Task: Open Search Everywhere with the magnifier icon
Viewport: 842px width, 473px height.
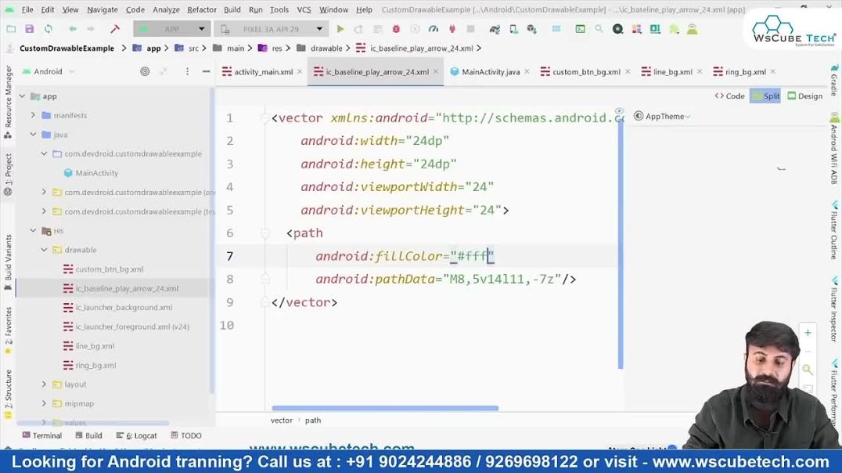Action: (598, 28)
